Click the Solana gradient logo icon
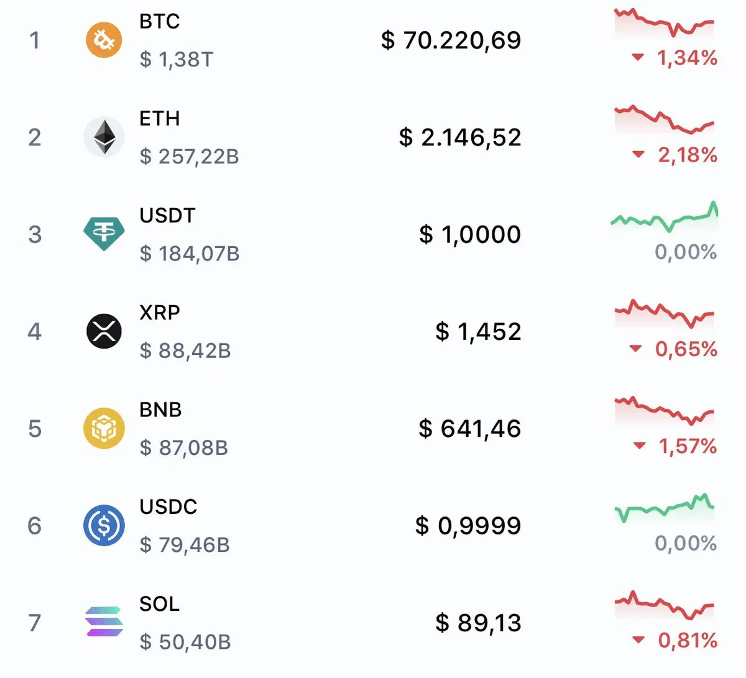Screen dimensions: 746x678 coord(104,622)
